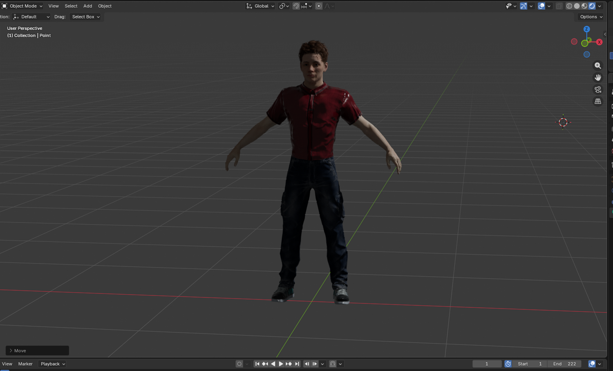The width and height of the screenshot is (613, 371).
Task: Open the Object menu
Action: pyautogui.click(x=105, y=6)
